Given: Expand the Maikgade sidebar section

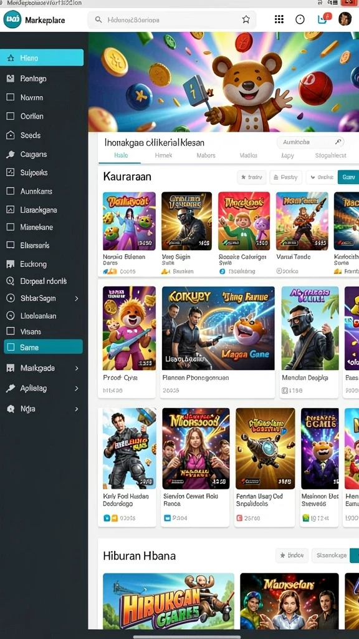Looking at the screenshot, I should [x=77, y=368].
